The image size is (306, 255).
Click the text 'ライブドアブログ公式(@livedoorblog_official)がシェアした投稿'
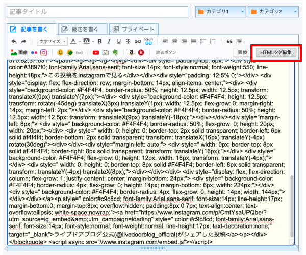(x=140, y=234)
